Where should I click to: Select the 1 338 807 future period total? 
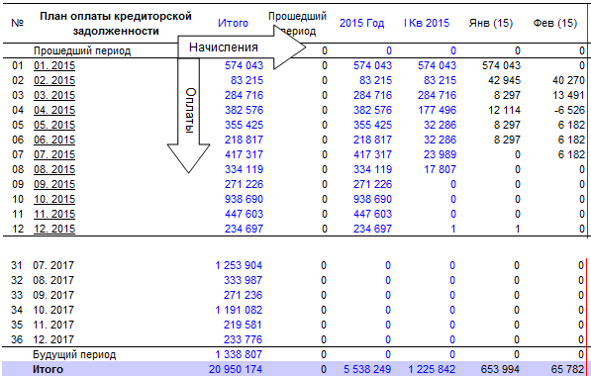click(x=239, y=354)
